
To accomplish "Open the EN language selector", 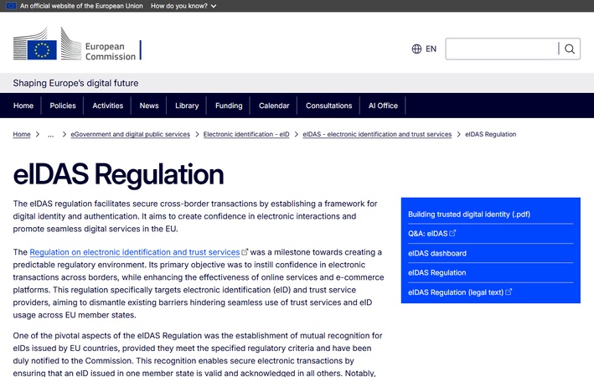I will [x=424, y=49].
